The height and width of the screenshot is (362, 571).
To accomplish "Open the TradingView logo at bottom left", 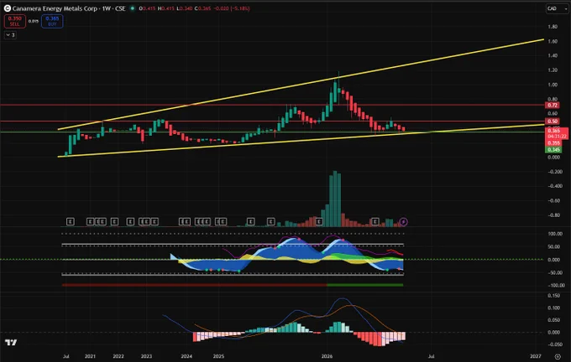I will click(11, 343).
